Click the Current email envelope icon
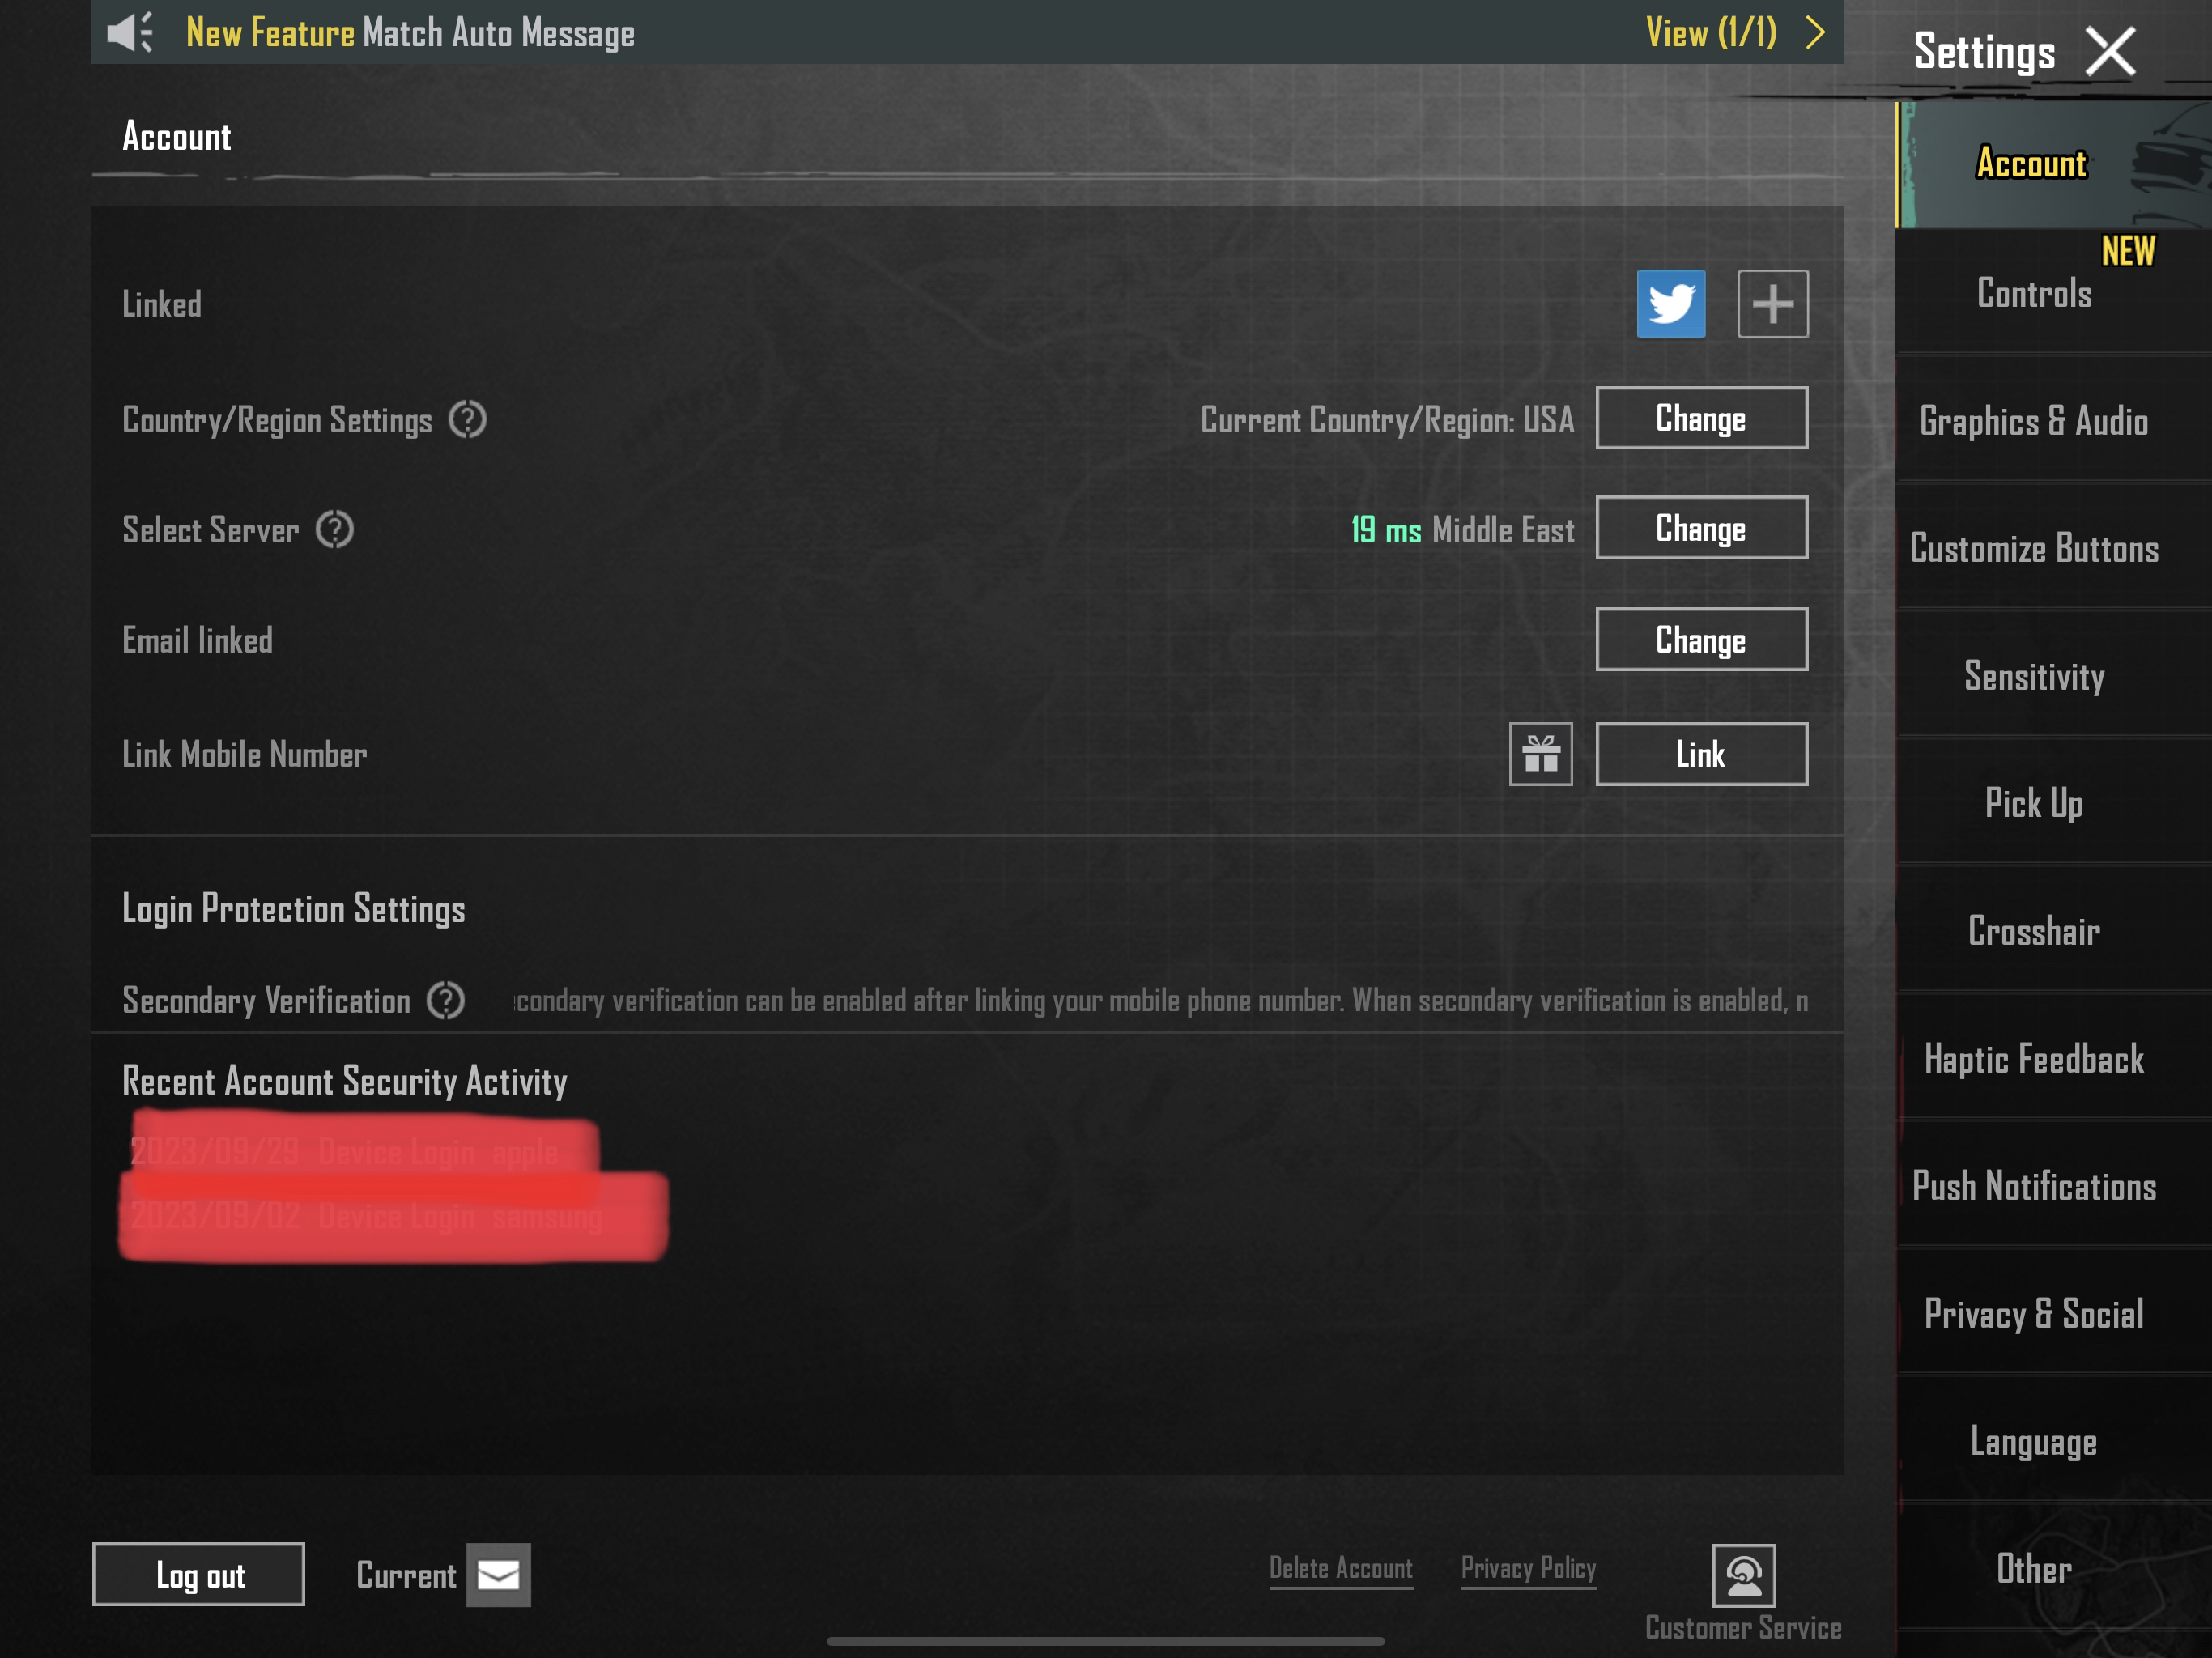 click(498, 1575)
